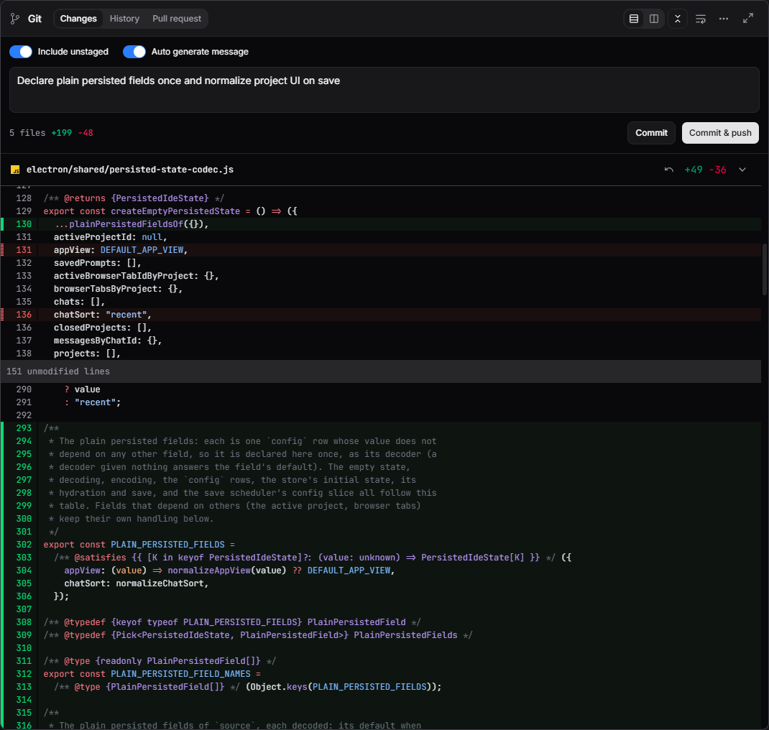Toggle Auto generate message switch
Viewport: 769px width, 730px height.
(x=134, y=52)
